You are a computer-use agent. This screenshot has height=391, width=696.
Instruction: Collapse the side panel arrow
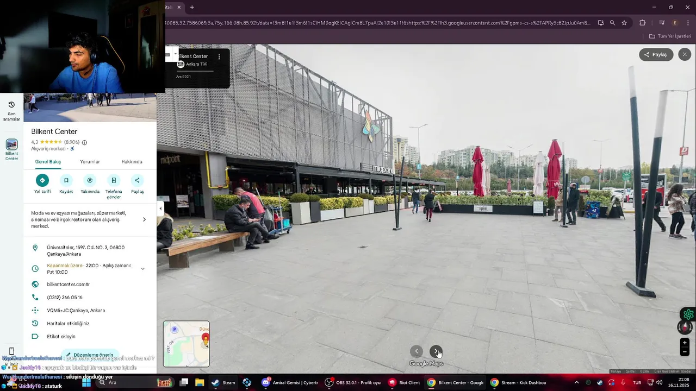[x=160, y=209]
